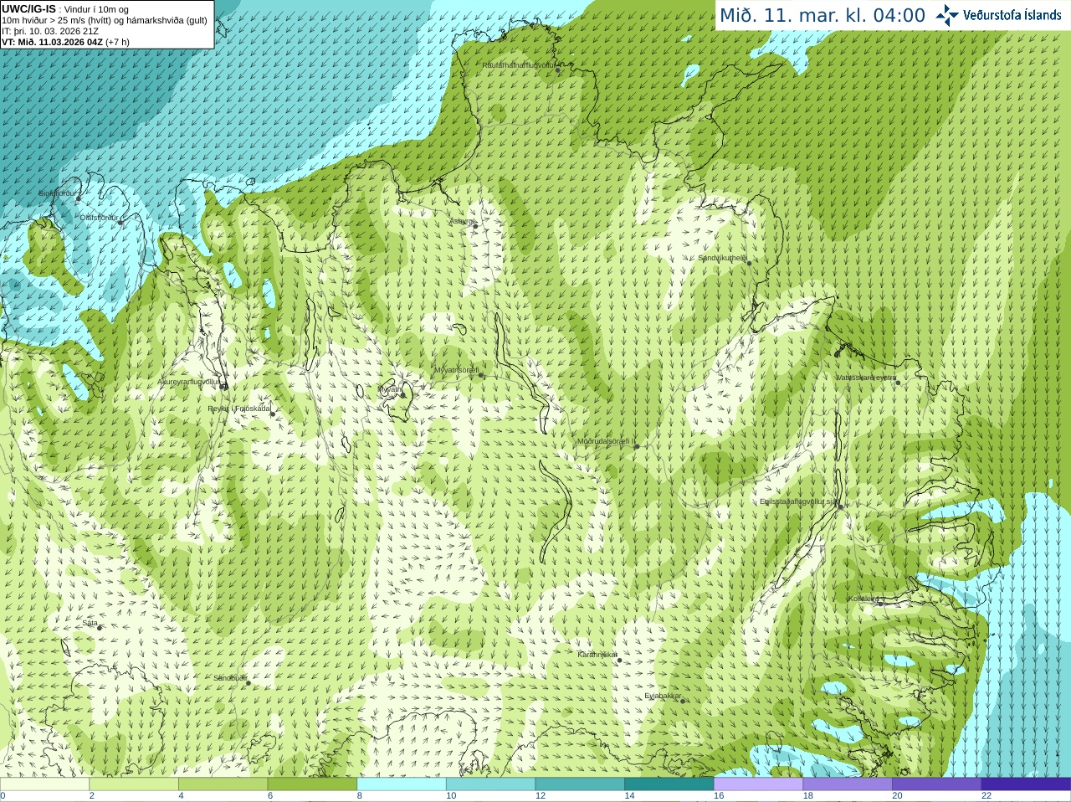Click the 'Sandvíkurheiði' label text
This screenshot has height=802, width=1071.
pos(723,258)
